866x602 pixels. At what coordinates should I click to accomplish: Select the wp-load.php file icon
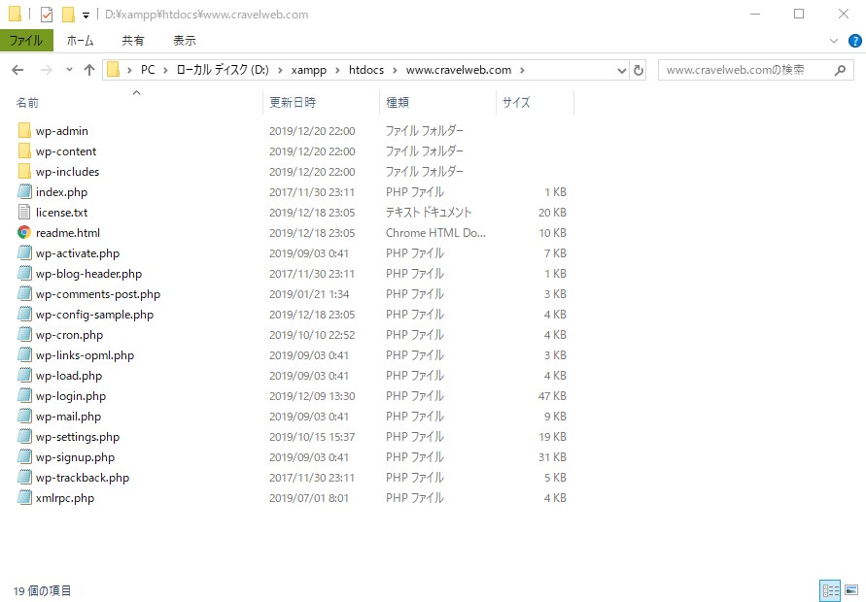point(24,376)
